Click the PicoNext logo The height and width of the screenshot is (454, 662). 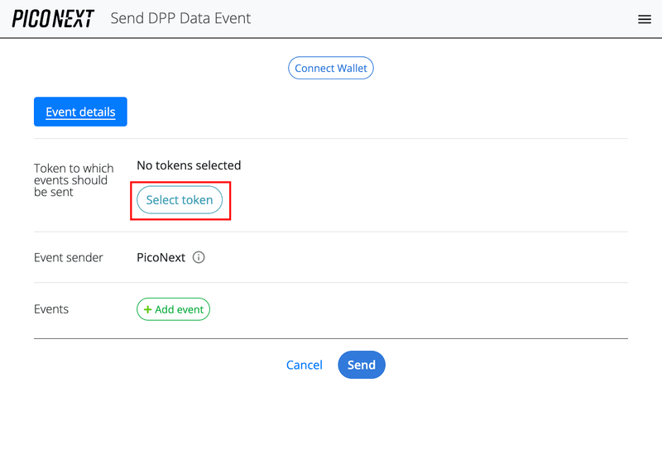[x=53, y=18]
